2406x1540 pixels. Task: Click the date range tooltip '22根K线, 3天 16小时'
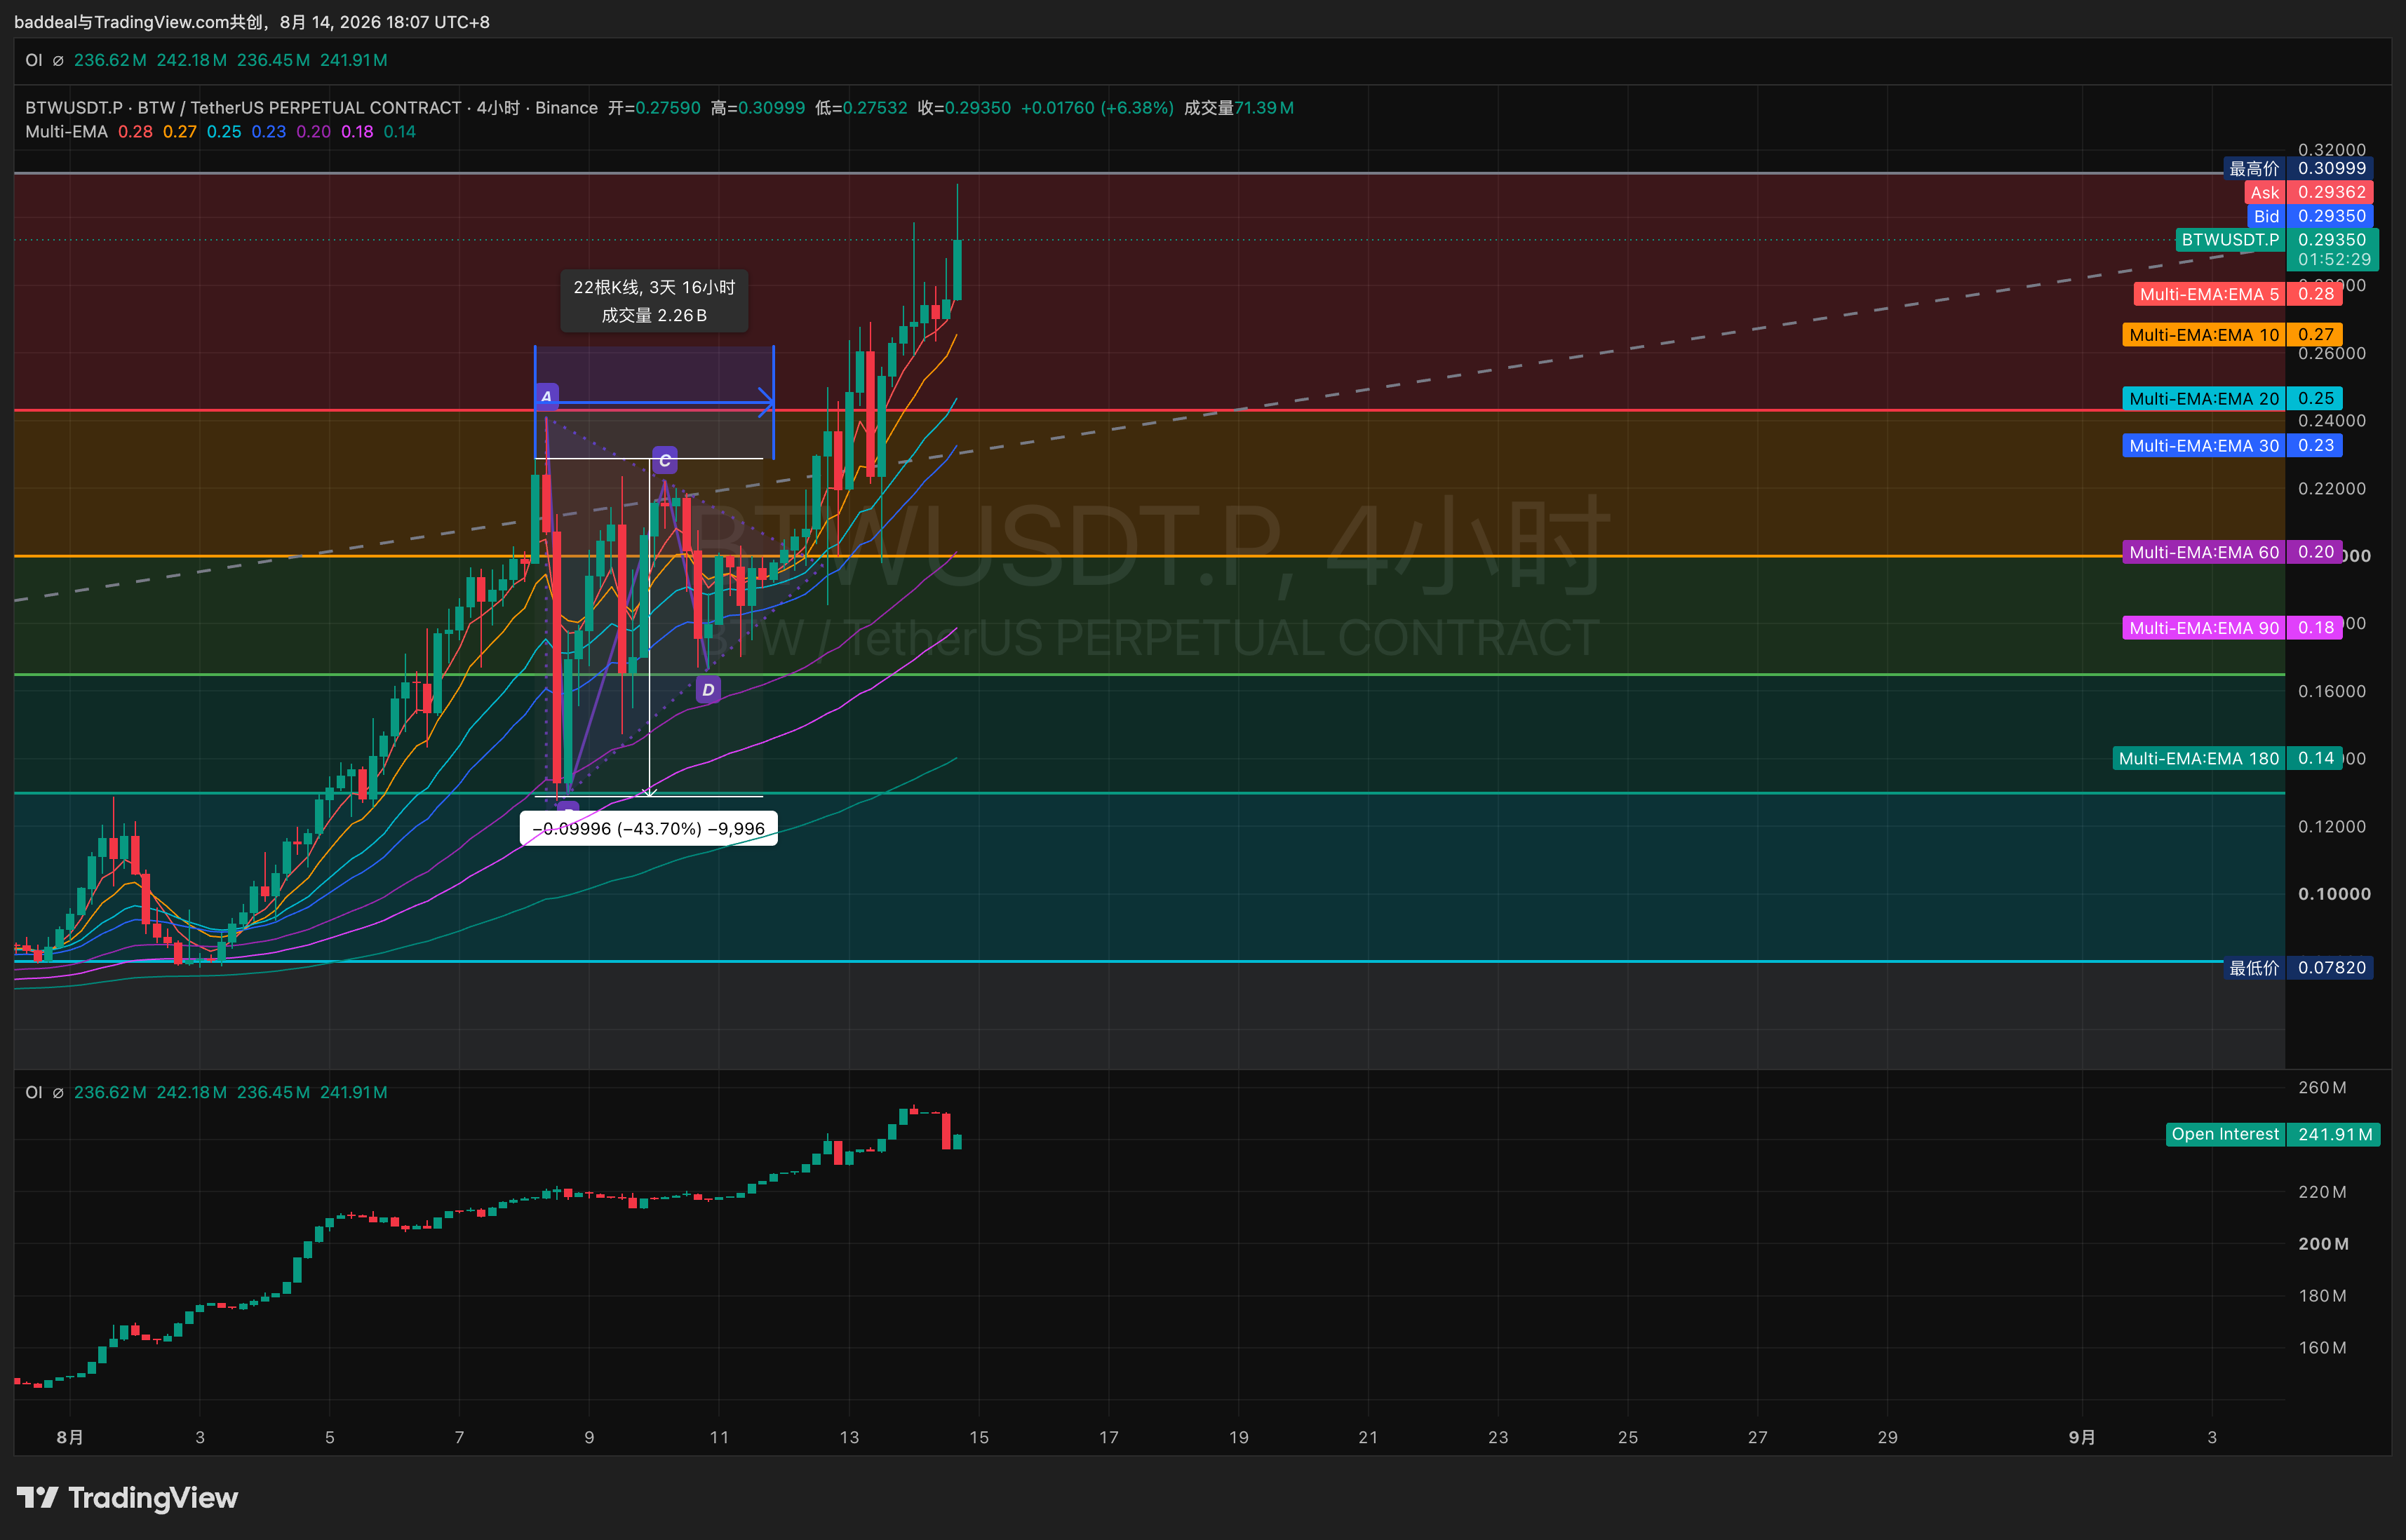coord(654,301)
